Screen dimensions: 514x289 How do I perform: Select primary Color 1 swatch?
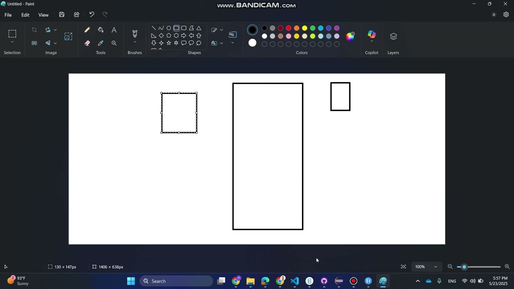tap(252, 30)
